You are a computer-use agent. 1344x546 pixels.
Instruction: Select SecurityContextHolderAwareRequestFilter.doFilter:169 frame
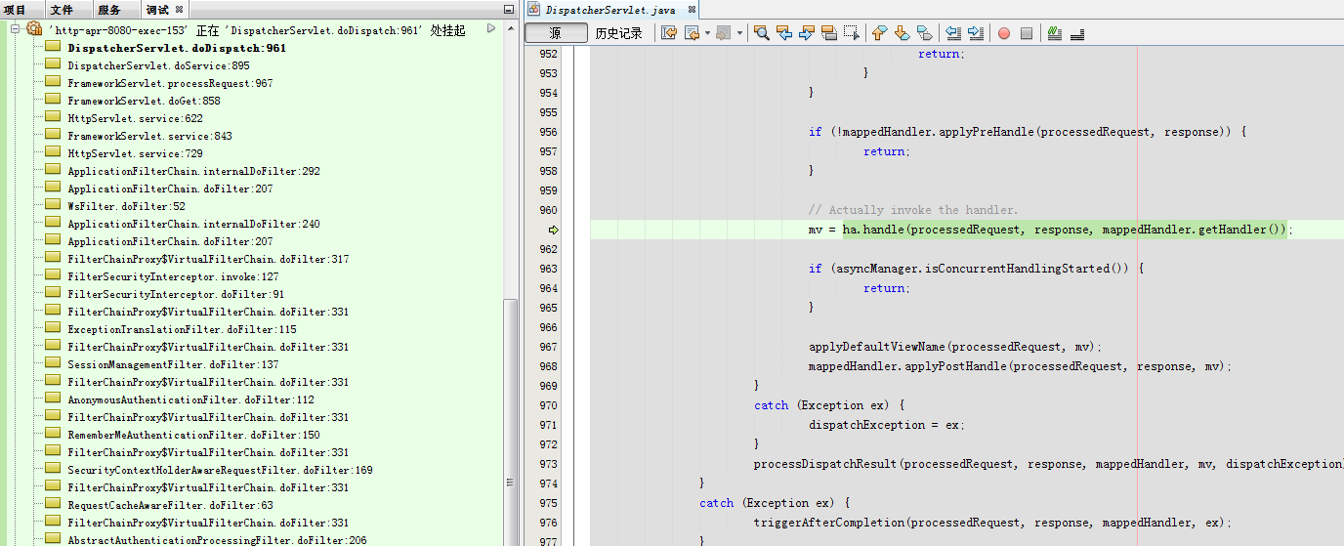click(220, 470)
